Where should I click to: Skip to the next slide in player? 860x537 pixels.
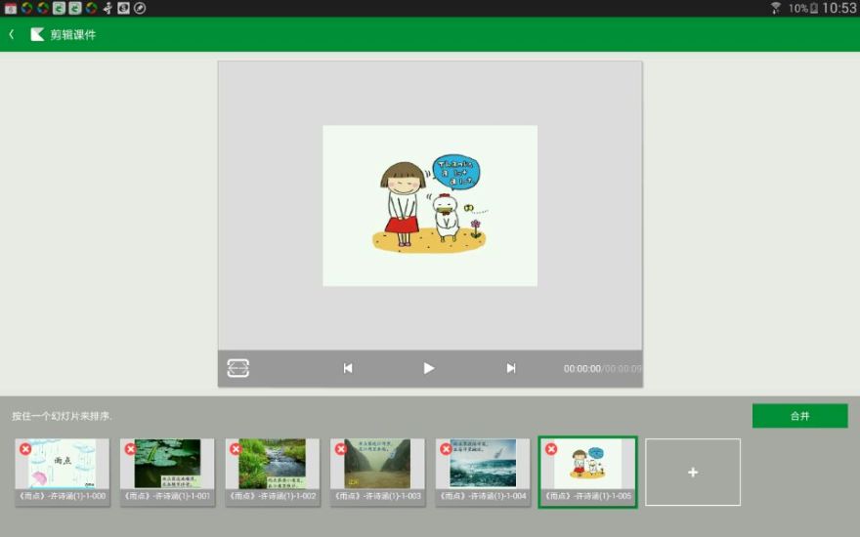pyautogui.click(x=510, y=368)
